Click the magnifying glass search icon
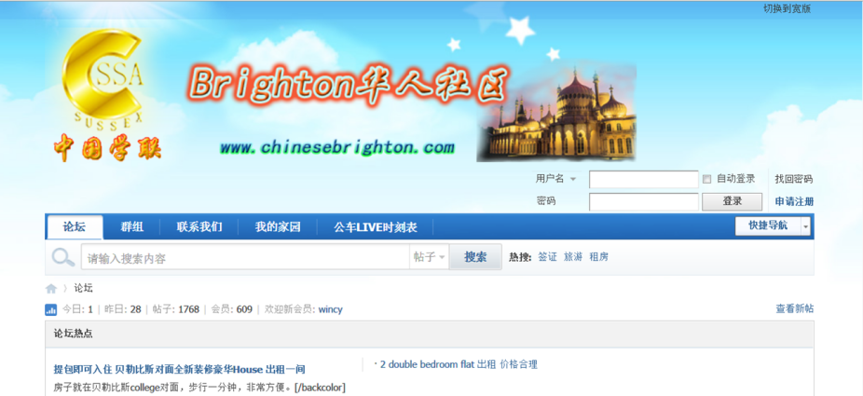863x396 pixels. [63, 257]
